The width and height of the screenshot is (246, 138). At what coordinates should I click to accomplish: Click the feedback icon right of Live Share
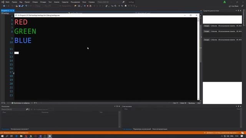[243, 6]
